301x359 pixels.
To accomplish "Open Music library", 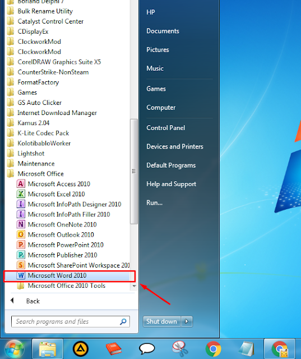I will 155,68.
